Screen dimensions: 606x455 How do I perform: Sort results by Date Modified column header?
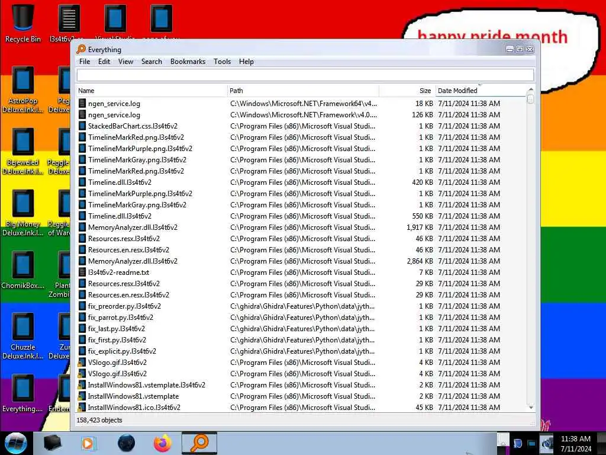coord(481,91)
